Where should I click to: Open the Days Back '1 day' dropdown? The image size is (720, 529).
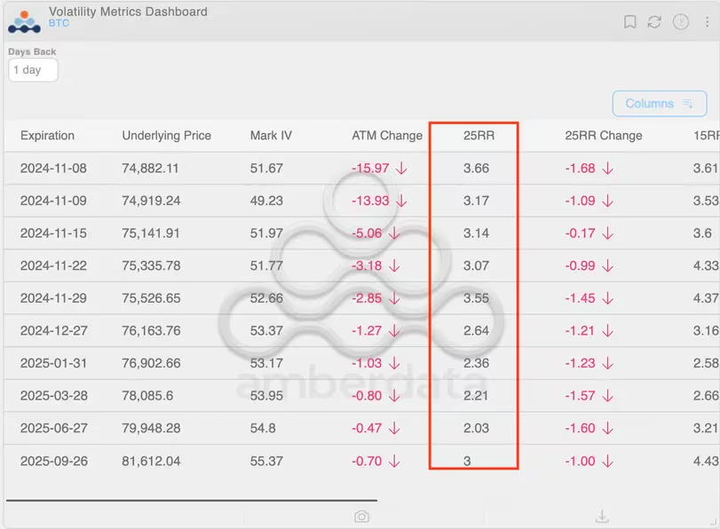[33, 70]
